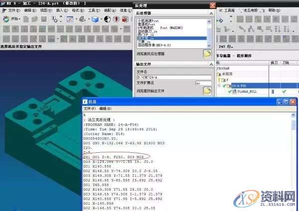Open the 文件 menu in NX menubar
299x211 pixels.
(x=11, y=9)
